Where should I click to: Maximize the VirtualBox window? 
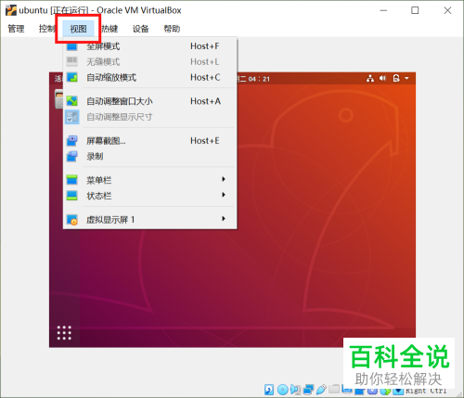(x=415, y=10)
